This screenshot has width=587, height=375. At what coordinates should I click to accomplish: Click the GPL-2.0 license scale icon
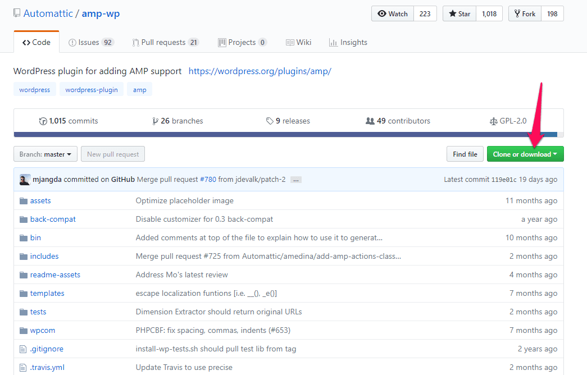point(493,121)
